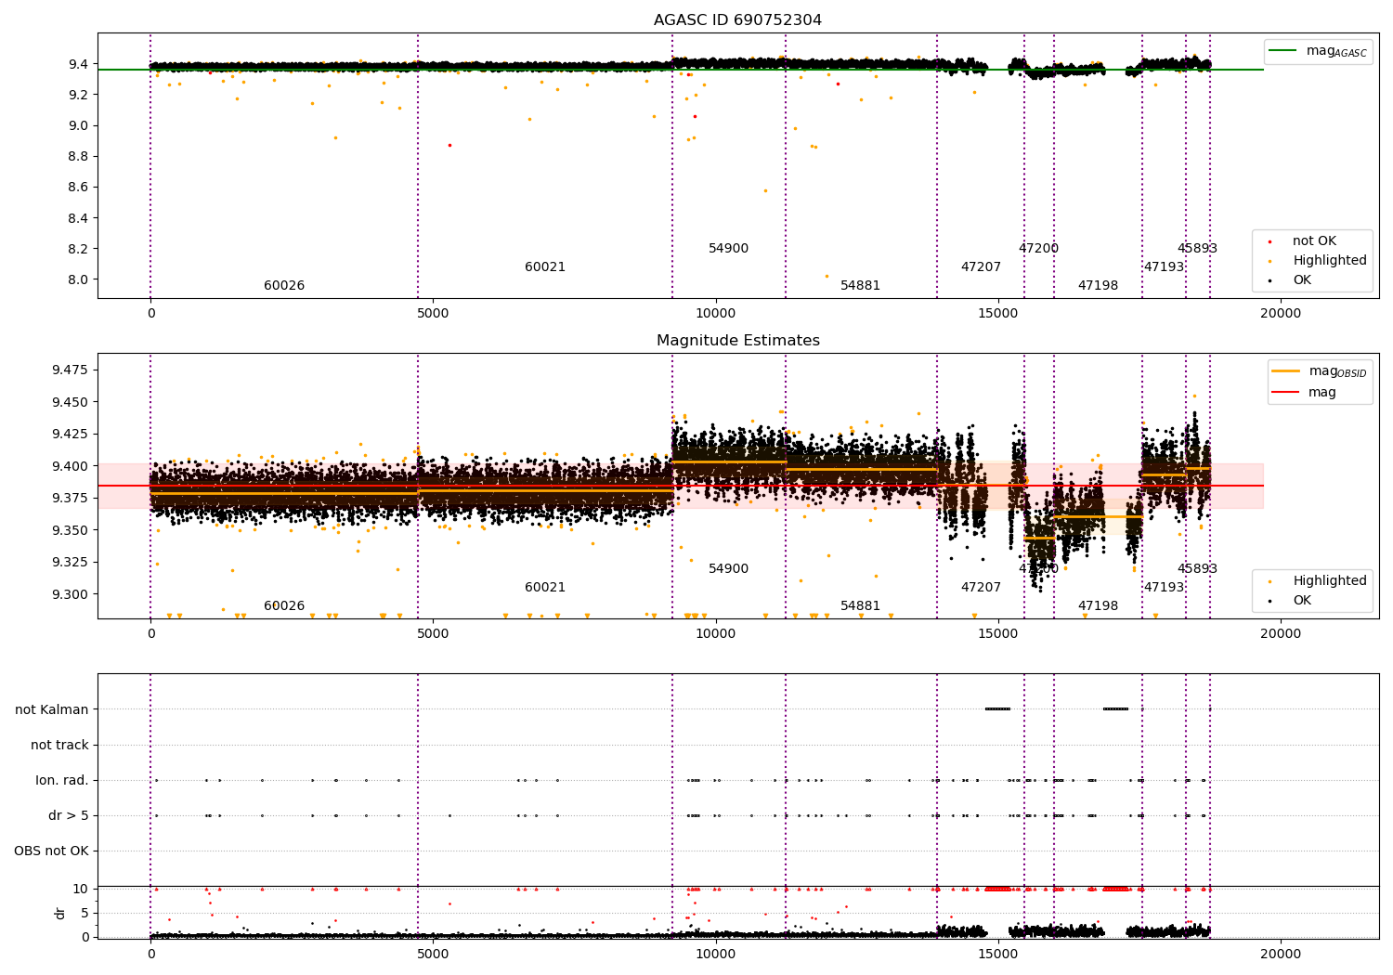Select 'Highlighted' in the Magnitude Estimates legend
1393x975 pixels.
point(1330,581)
